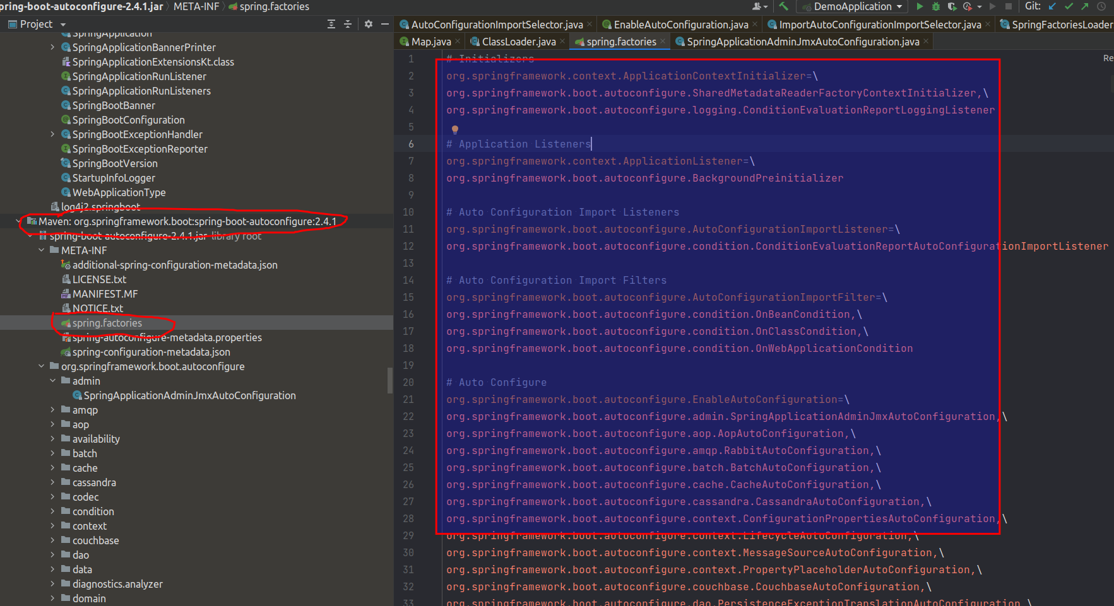The height and width of the screenshot is (606, 1114).
Task: Collapse the admin package folder
Action: point(52,381)
